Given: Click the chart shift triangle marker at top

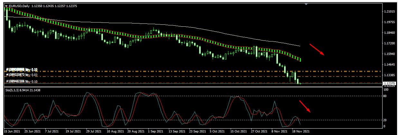Looking at the screenshot, I should (x=306, y=4).
